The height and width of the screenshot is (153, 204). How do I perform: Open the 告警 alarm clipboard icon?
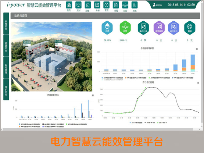116,5
